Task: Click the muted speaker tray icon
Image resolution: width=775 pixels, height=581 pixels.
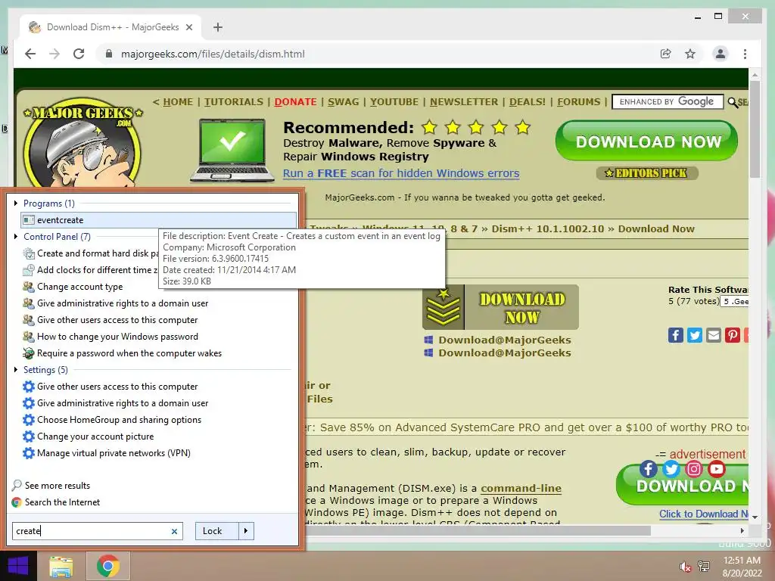Action: (x=685, y=567)
